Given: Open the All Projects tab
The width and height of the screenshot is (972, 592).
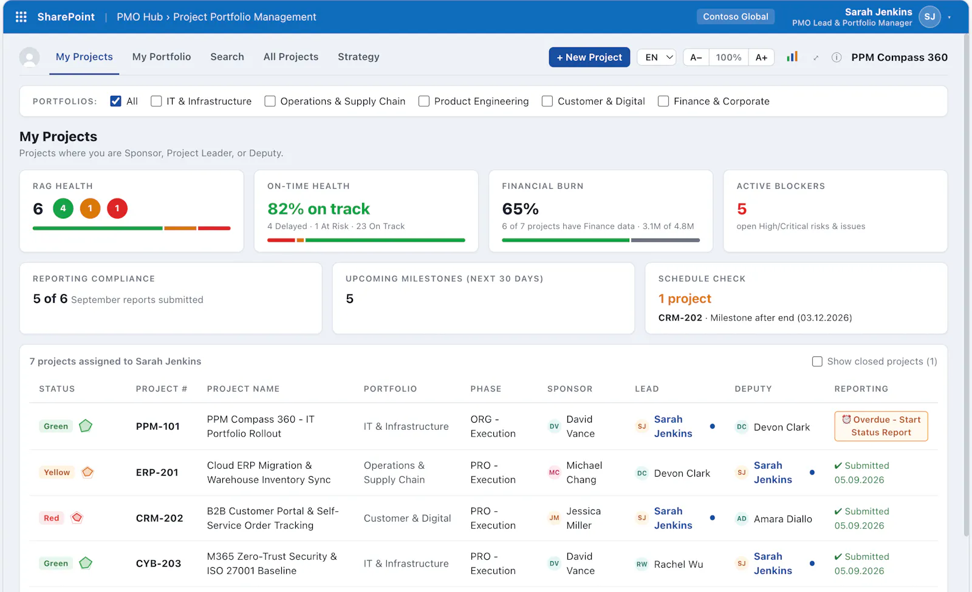Looking at the screenshot, I should 291,56.
